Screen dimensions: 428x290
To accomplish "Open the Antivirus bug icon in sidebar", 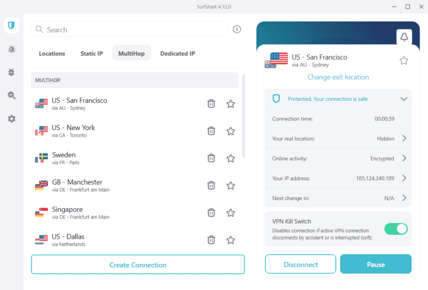I will click(x=12, y=72).
